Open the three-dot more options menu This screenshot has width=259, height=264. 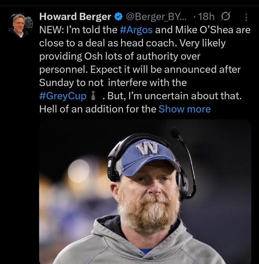coord(246,18)
